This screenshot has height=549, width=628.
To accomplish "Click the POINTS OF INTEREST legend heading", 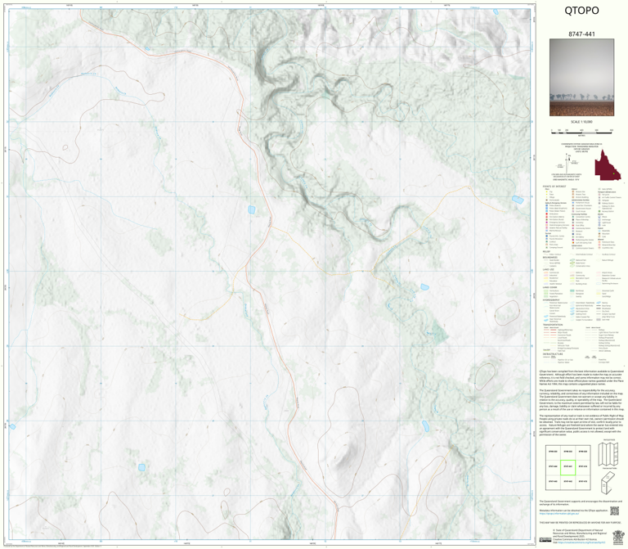I will tap(554, 187).
